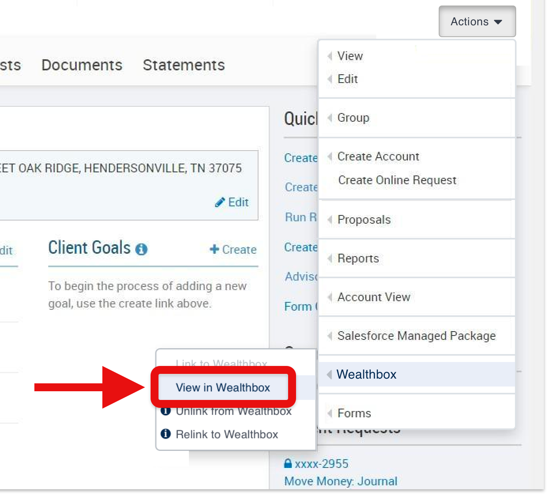The width and height of the screenshot is (547, 494).
Task: Open the Wealthbox menu item
Action: 366,374
